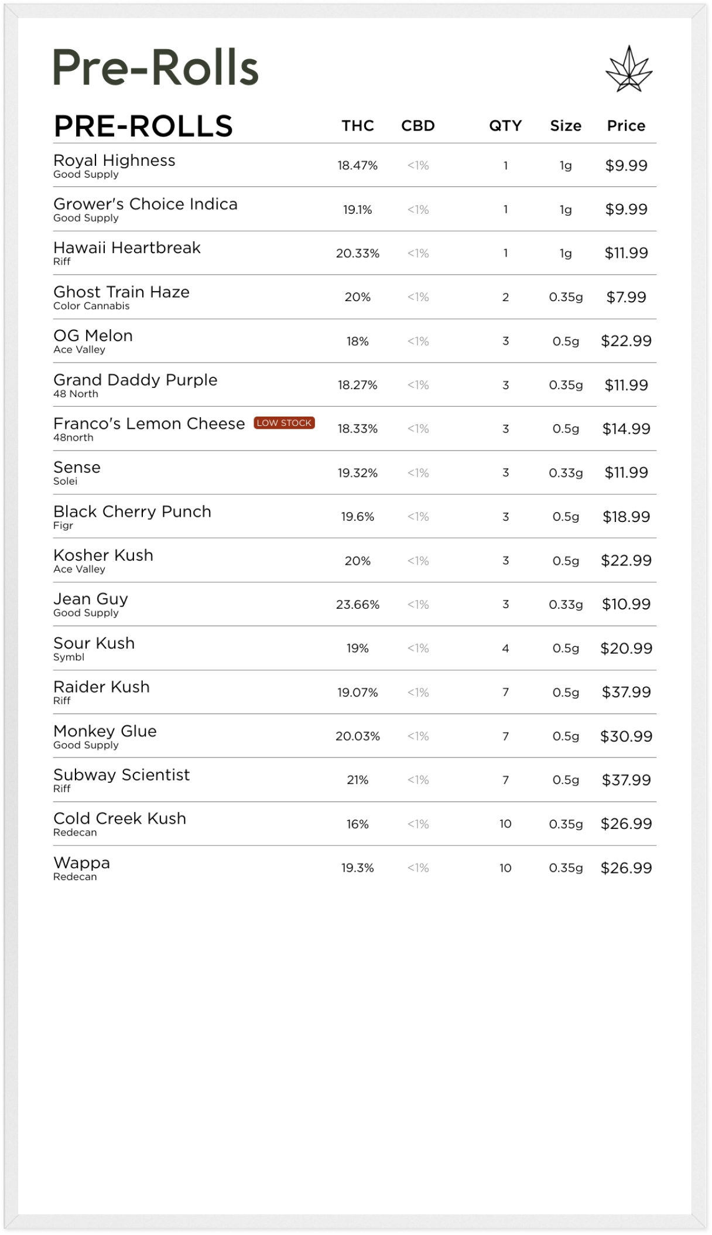
Task: Click the $22.99 price for OG Melon
Action: pos(626,341)
